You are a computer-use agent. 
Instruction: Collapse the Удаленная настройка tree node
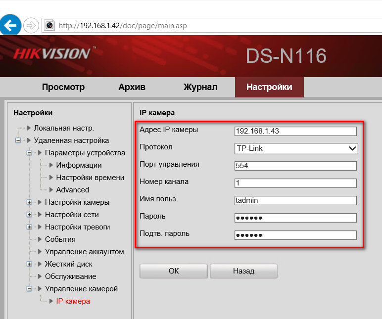18,140
